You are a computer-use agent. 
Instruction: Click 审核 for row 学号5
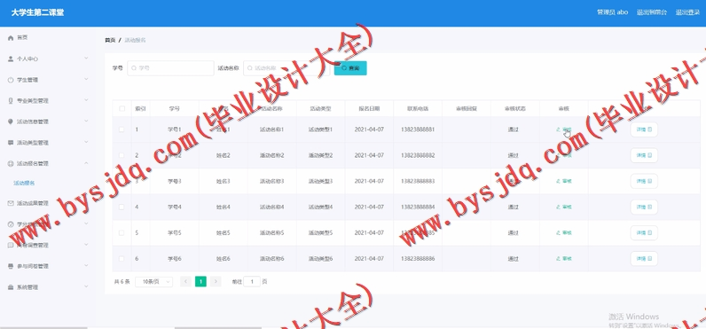[564, 233]
